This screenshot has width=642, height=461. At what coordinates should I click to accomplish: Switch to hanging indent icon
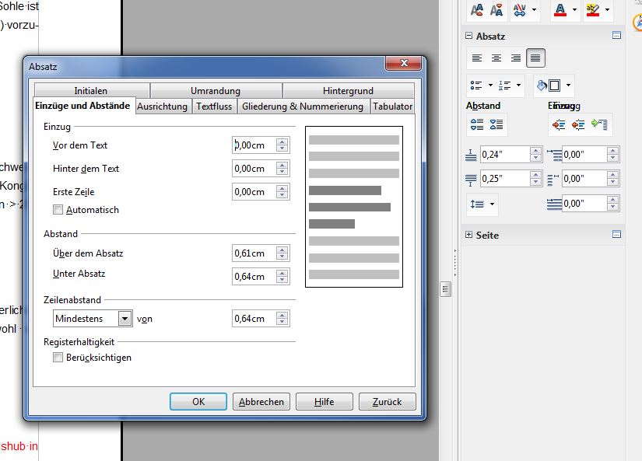pyautogui.click(x=599, y=124)
